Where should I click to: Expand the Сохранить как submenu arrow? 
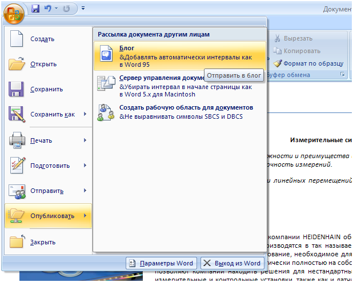pos(85,114)
